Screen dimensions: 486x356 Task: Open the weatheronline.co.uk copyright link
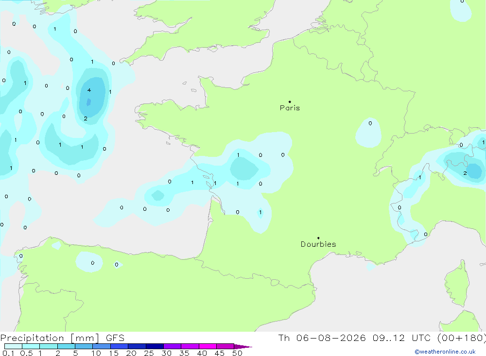(x=445, y=352)
